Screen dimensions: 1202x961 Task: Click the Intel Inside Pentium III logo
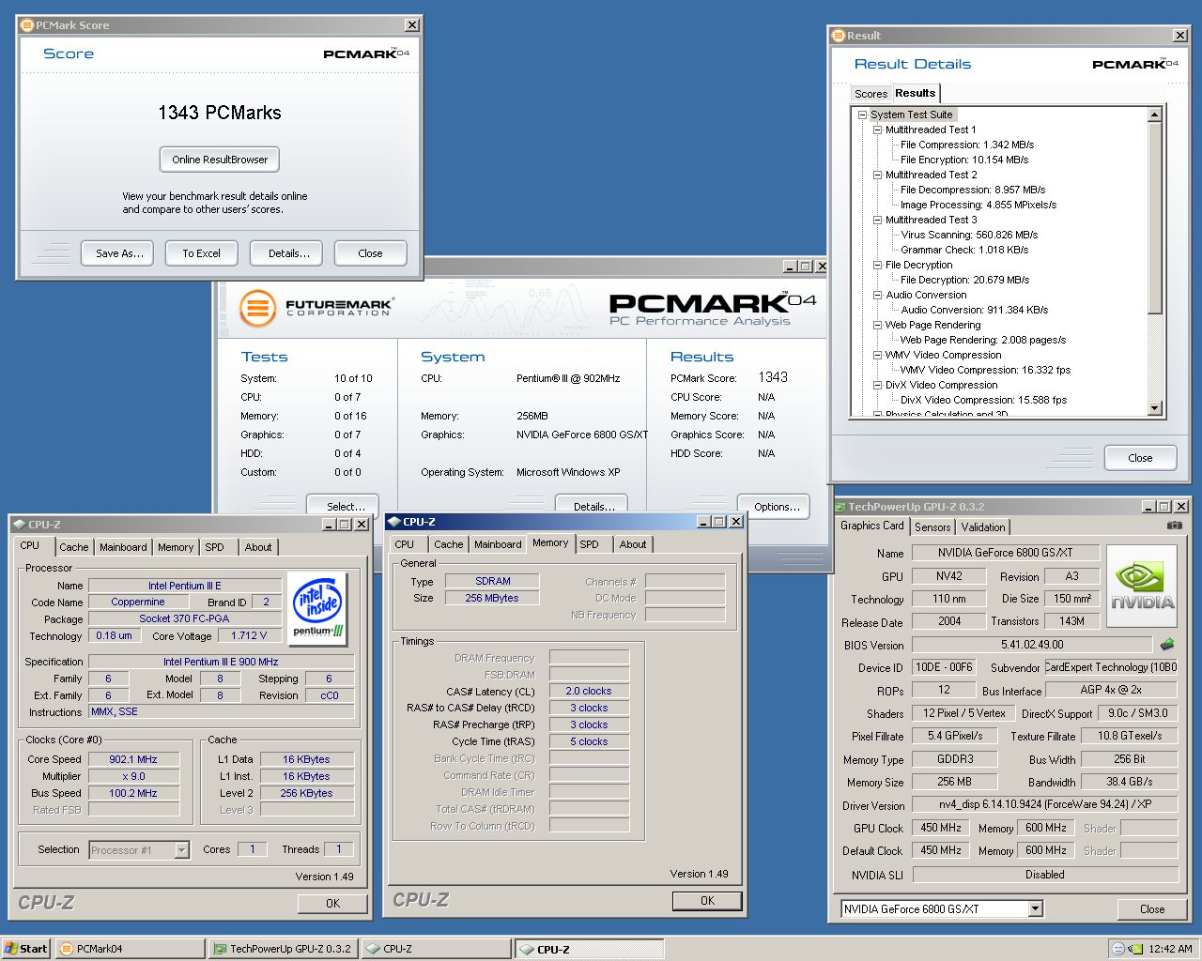coord(317,609)
